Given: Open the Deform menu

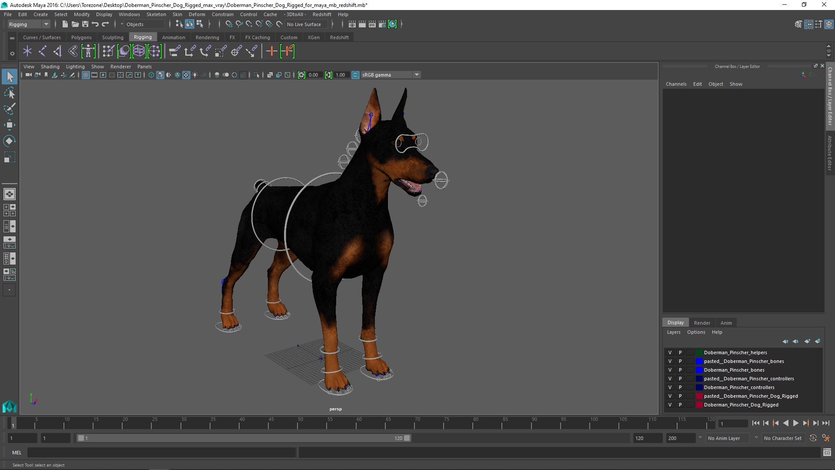Looking at the screenshot, I should click(x=197, y=14).
